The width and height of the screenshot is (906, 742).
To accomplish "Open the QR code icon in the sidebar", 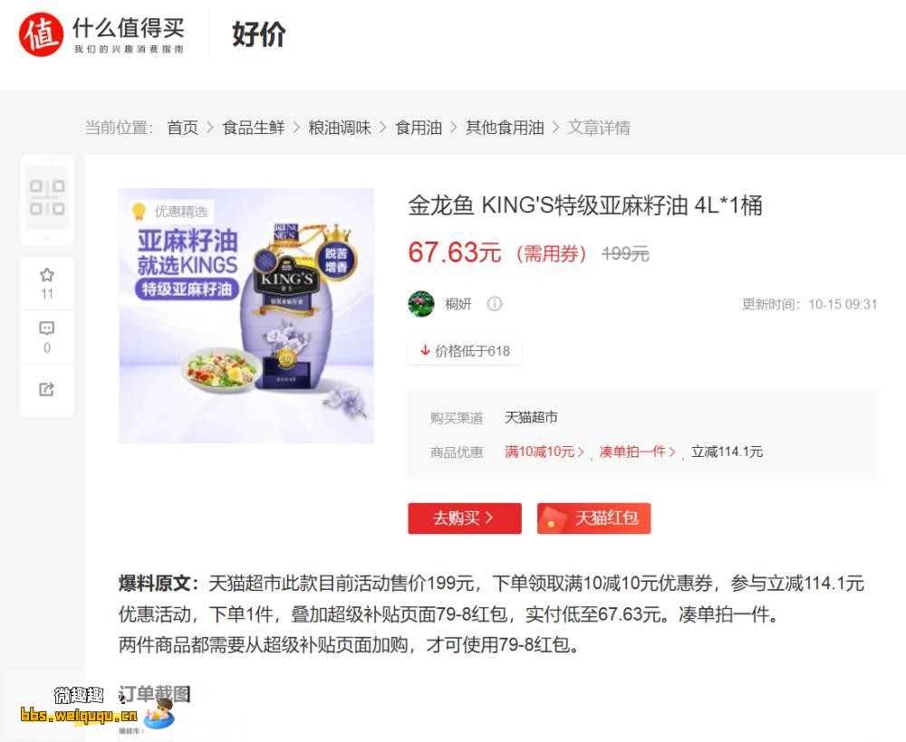I will pos(47,197).
